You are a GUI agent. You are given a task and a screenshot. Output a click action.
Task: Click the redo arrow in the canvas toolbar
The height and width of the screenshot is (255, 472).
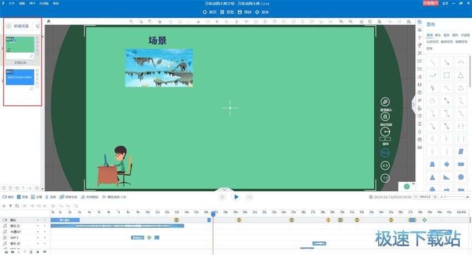pyautogui.click(x=399, y=22)
